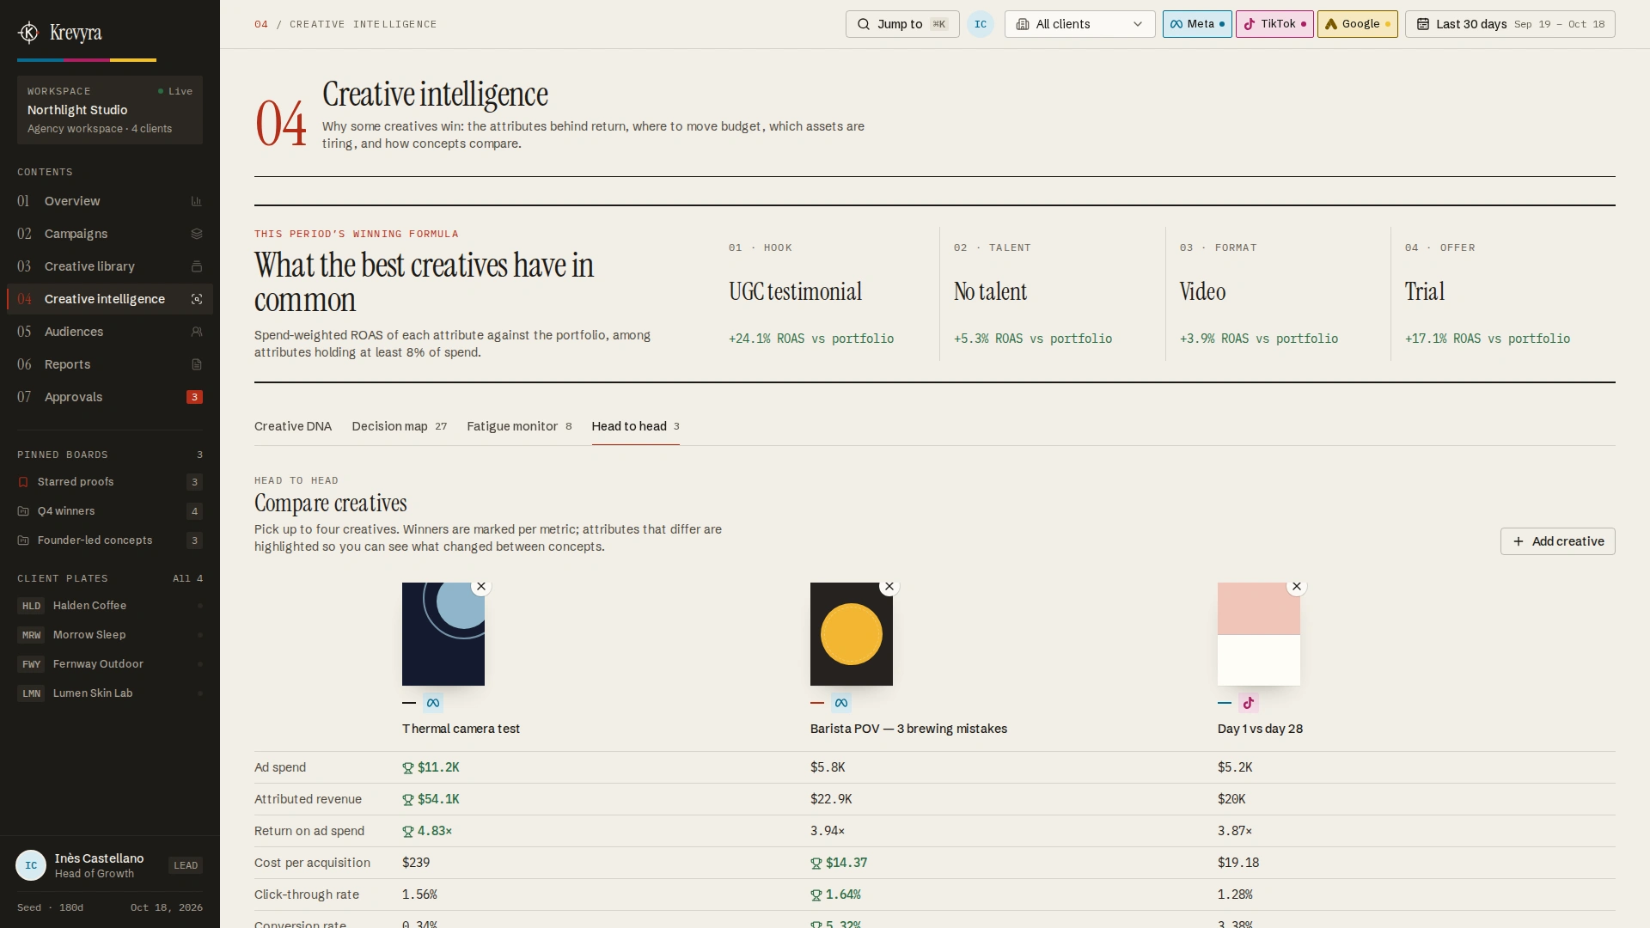This screenshot has width=1650, height=928.
Task: Click Meta platform icon under Thermal camera test
Action: [433, 703]
